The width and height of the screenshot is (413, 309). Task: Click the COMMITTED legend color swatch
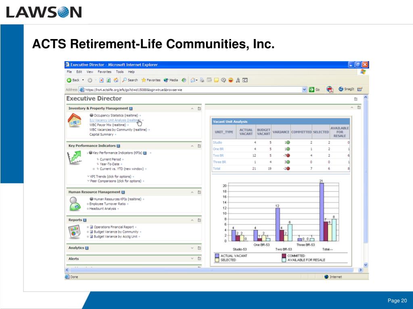[284, 255]
